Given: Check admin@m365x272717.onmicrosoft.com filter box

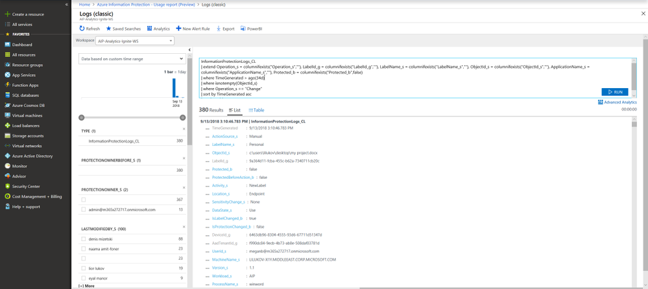Looking at the screenshot, I should [84, 210].
